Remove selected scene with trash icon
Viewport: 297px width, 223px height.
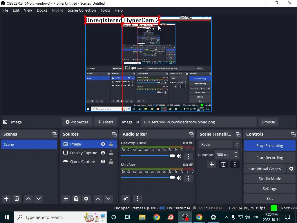coord(17,199)
